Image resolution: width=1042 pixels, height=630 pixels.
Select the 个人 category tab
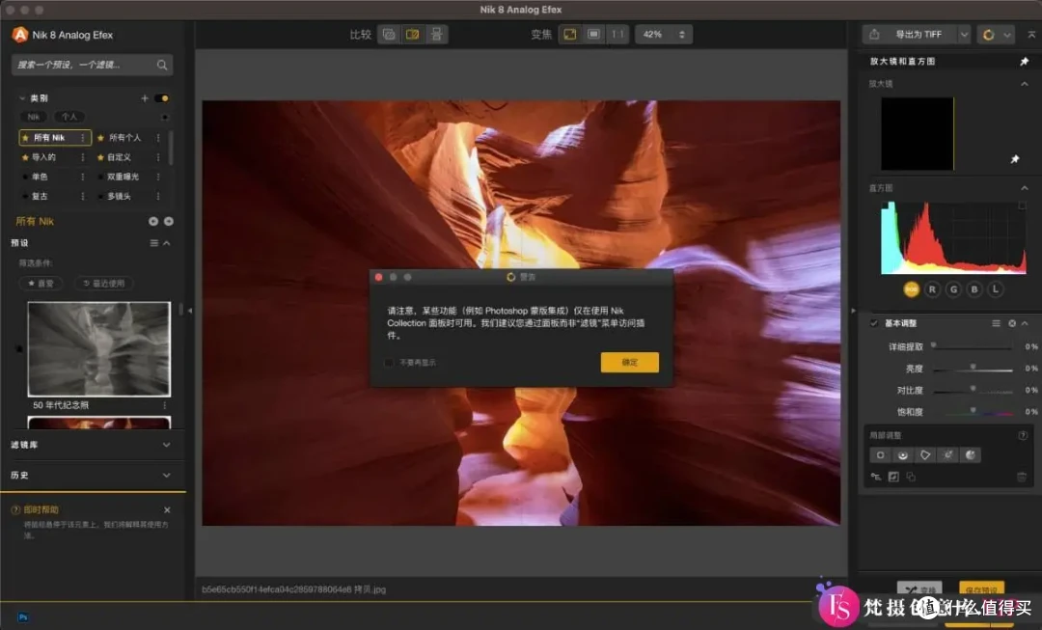[69, 117]
